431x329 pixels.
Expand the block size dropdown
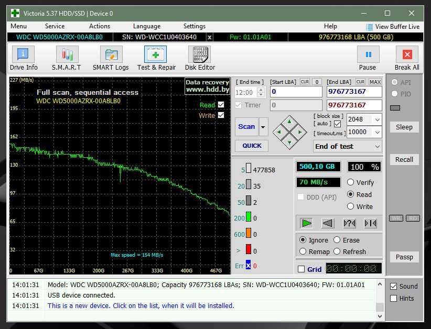coord(377,119)
